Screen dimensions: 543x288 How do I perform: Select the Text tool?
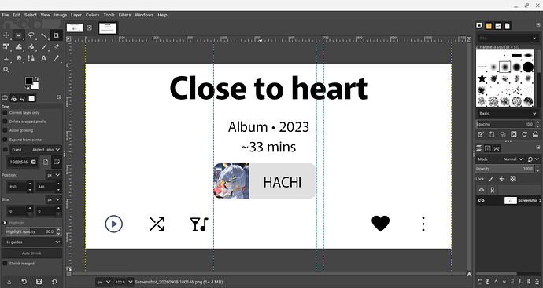pyautogui.click(x=43, y=59)
